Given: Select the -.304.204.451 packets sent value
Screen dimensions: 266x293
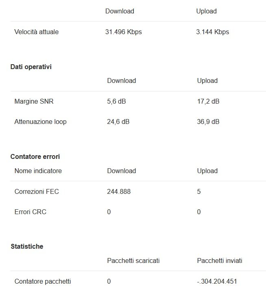Looking at the screenshot, I should 217,281.
